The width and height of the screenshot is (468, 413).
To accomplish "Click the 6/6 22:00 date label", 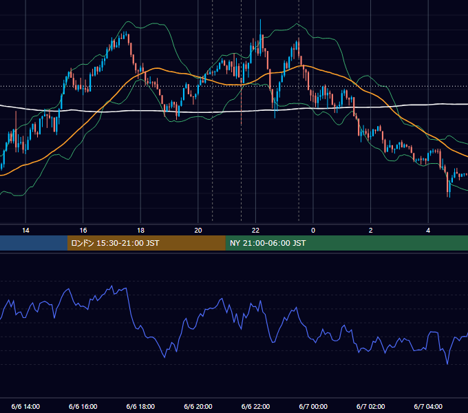I will tap(255, 406).
